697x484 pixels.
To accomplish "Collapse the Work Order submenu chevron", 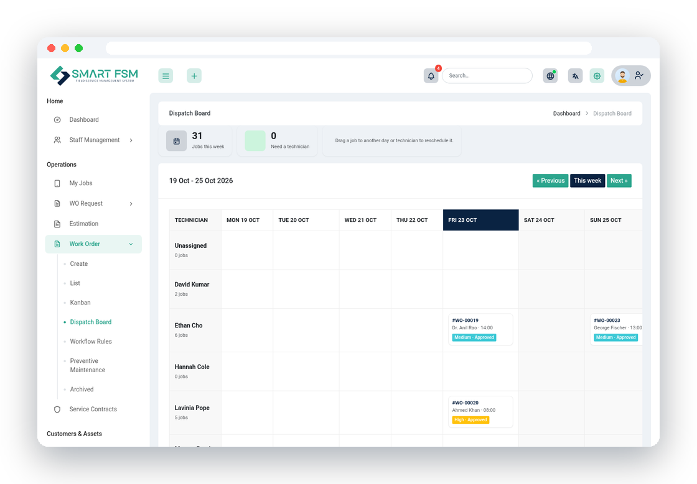I will point(131,244).
